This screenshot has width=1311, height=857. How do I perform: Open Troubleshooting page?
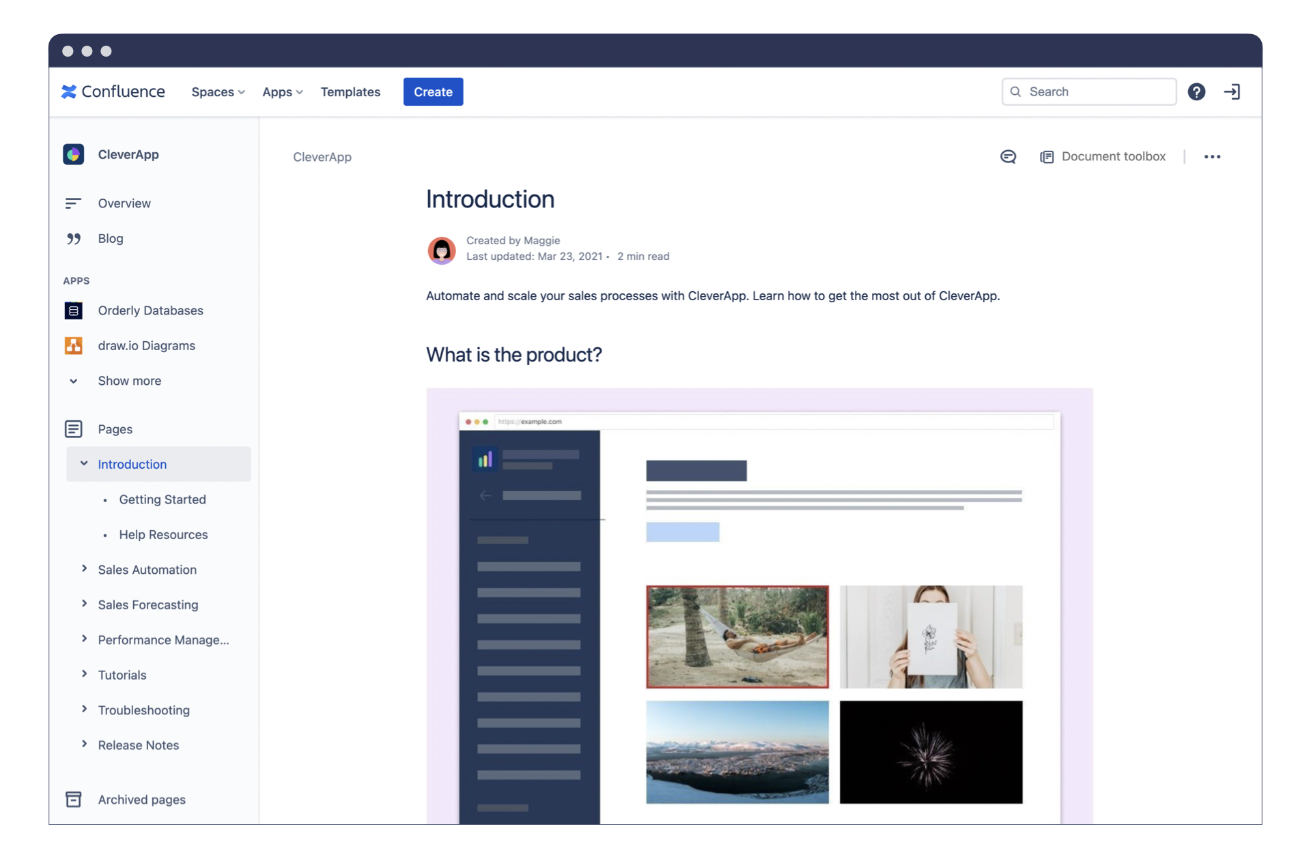[x=144, y=710]
